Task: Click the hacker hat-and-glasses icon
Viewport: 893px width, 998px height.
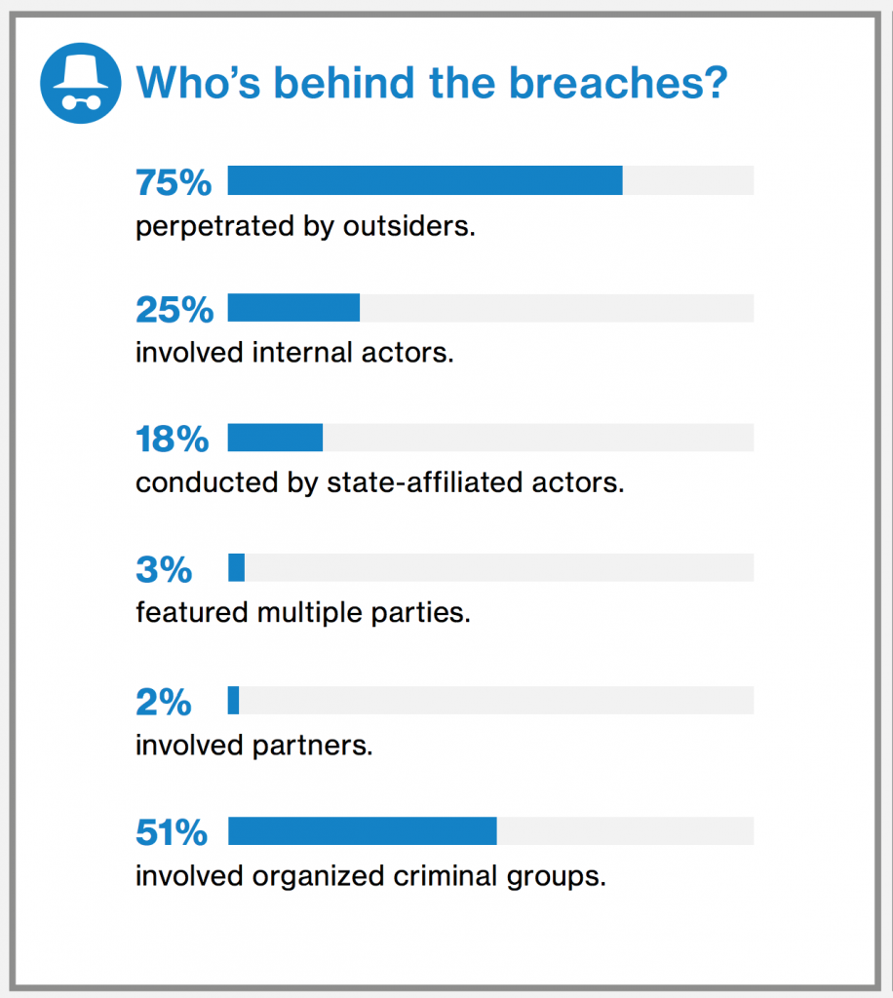Action: (x=80, y=84)
